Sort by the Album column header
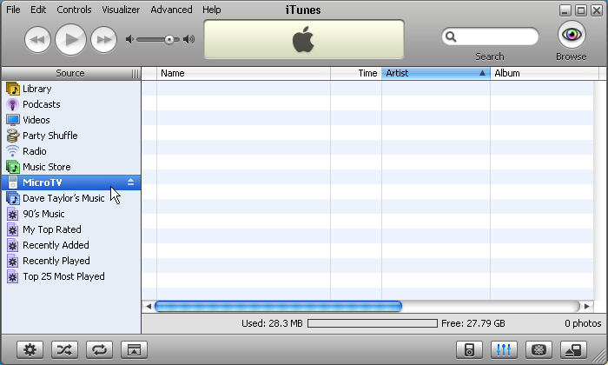This screenshot has height=365, width=608. 545,73
